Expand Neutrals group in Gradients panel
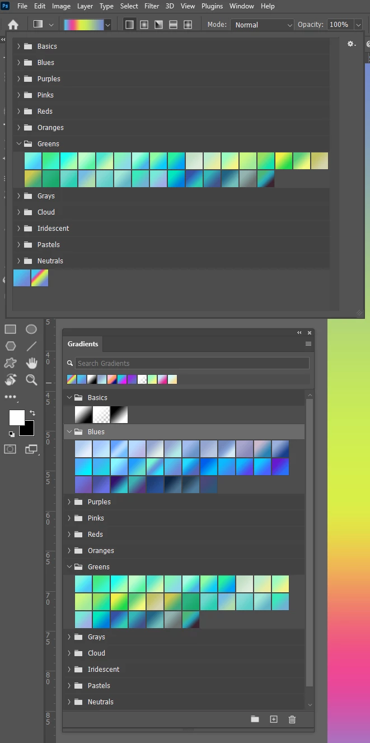 coord(69,702)
